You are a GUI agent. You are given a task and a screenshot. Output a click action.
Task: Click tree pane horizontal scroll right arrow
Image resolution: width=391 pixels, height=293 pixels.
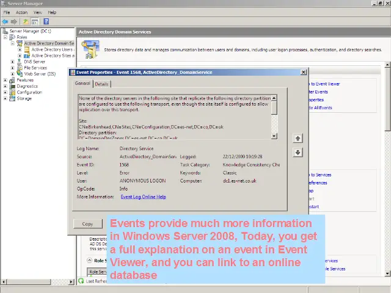71,281
